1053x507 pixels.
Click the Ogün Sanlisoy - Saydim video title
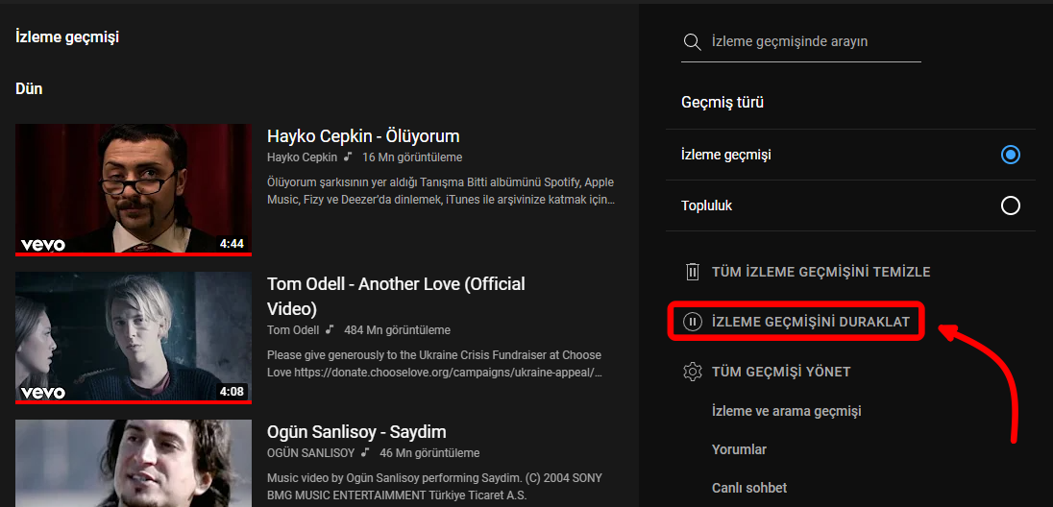(356, 432)
